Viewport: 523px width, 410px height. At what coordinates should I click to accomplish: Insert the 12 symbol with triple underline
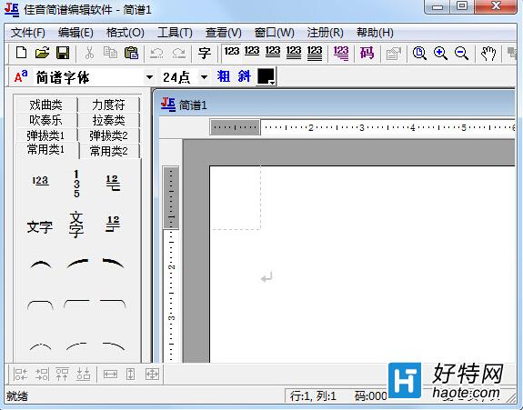coord(113,183)
